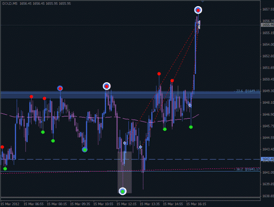Click the 15 Mar 09:35 time label

click(x=80, y=204)
